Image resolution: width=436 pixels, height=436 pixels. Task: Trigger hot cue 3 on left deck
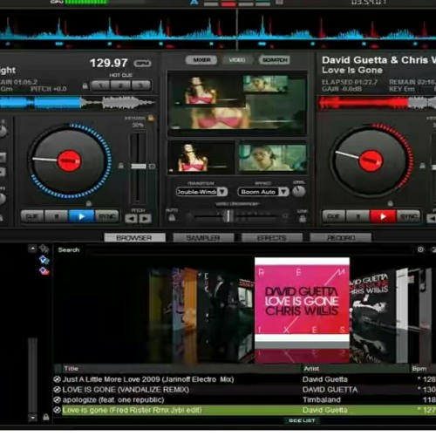pos(141,85)
